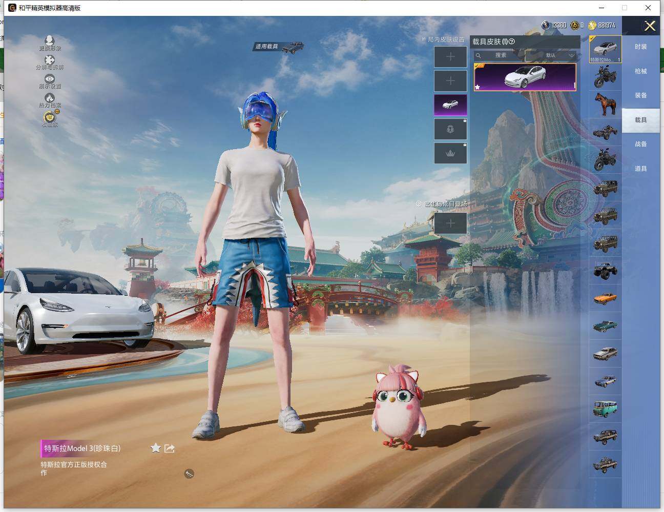The width and height of the screenshot is (664, 512).
Task: Open 展示设置 eye display settings
Action: (49, 79)
